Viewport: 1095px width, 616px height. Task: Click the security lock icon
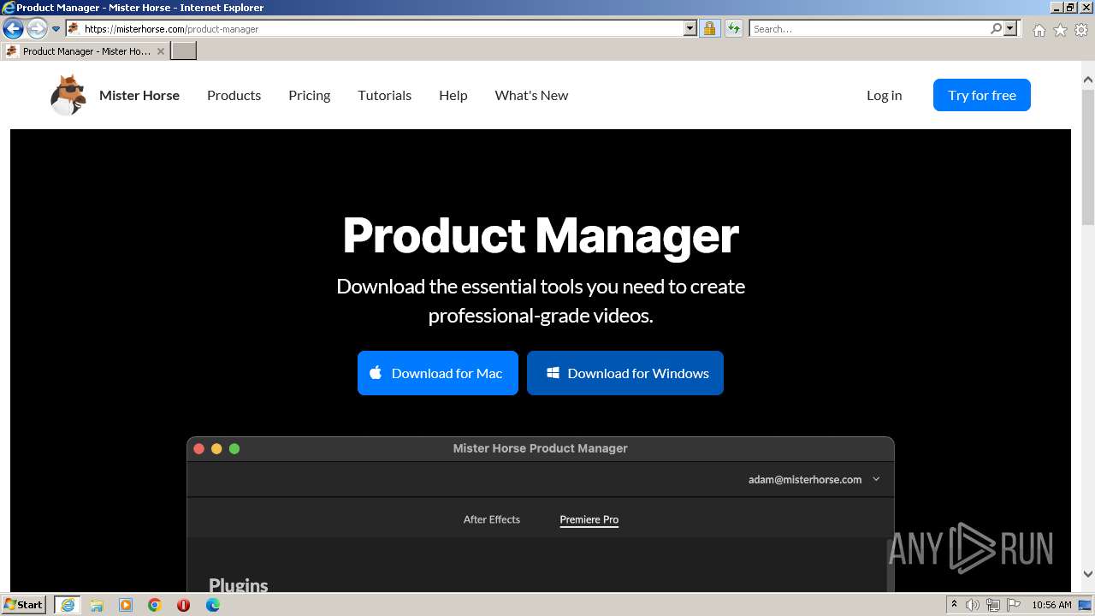pos(709,29)
